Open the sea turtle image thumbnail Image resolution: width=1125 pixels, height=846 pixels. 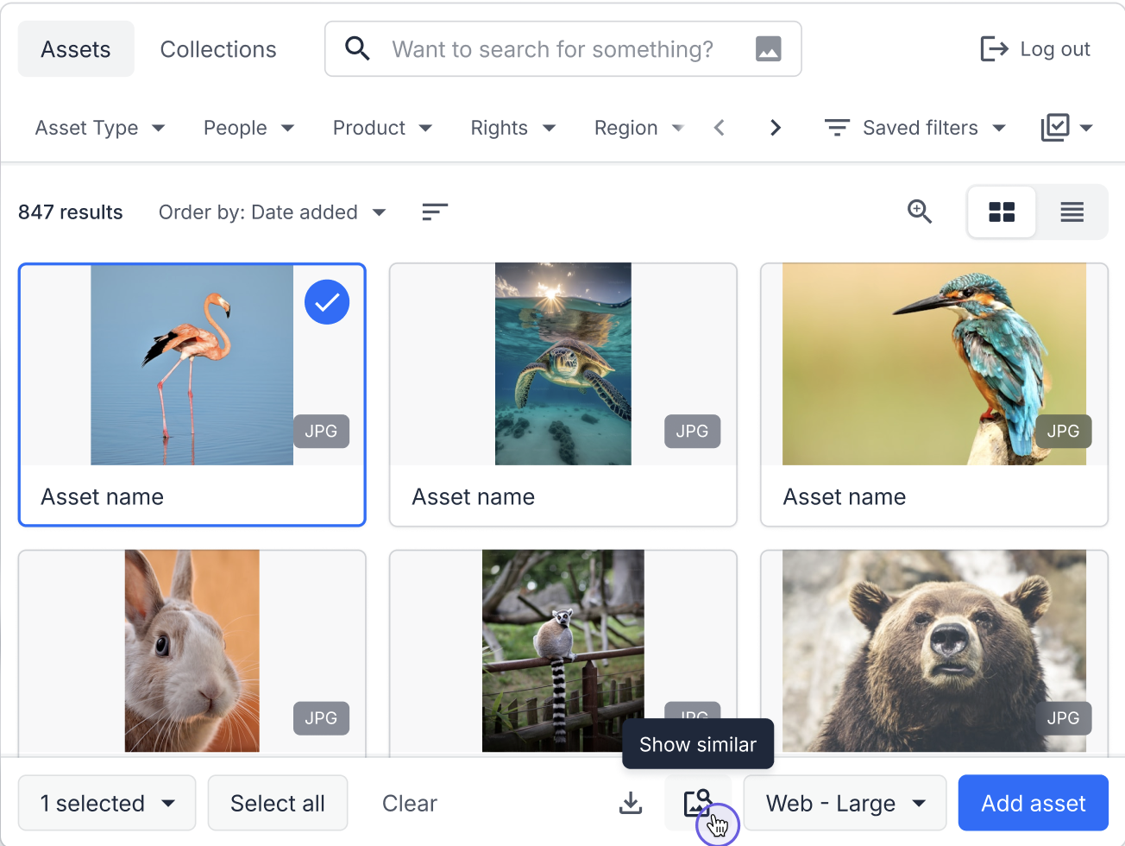563,364
